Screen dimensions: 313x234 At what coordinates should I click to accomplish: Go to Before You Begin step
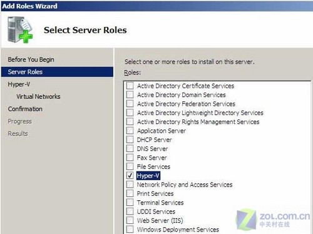coord(31,59)
